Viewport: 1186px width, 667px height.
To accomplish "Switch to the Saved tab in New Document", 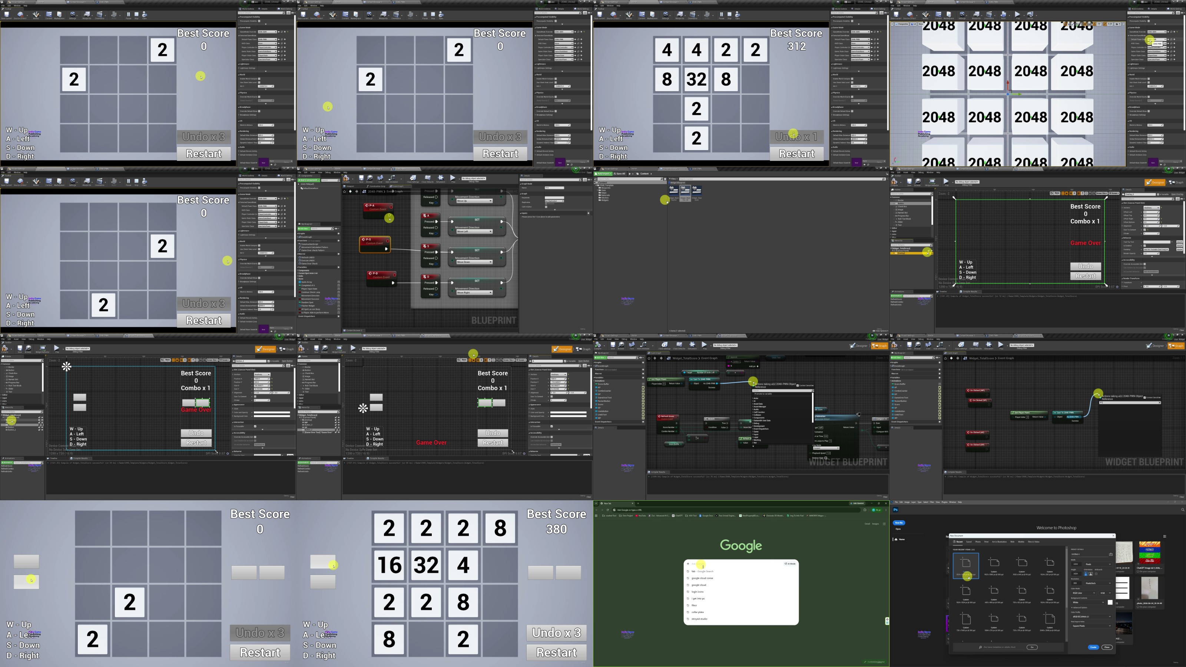I will (969, 542).
